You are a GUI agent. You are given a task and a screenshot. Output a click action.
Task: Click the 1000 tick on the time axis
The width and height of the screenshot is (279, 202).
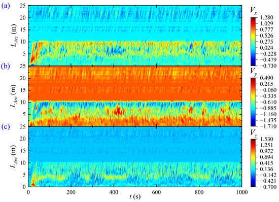click(x=241, y=192)
